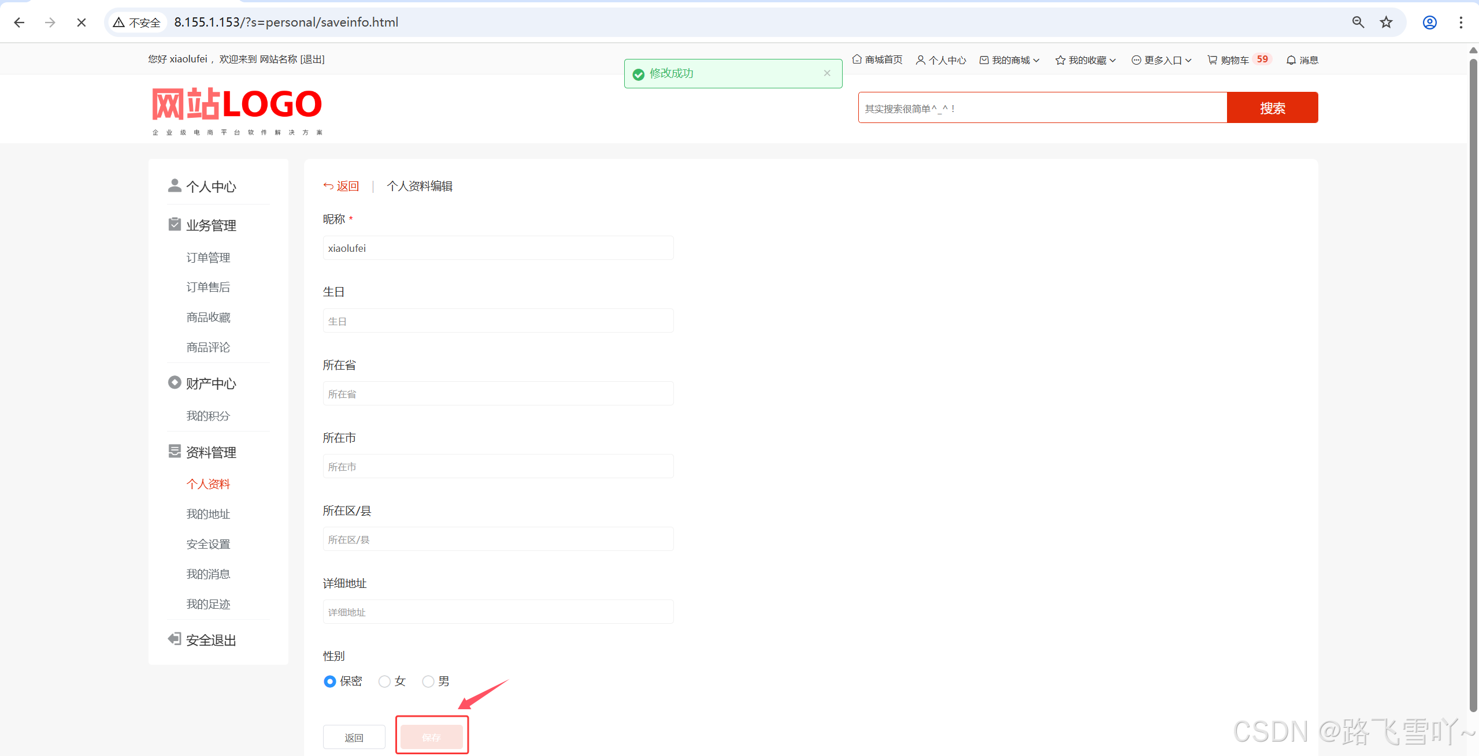Click browser back arrow
Viewport: 1479px width, 756px height.
pyautogui.click(x=19, y=23)
